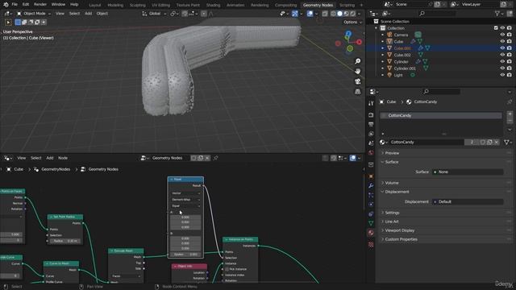Select the Light object in outliner
Image resolution: width=516 pixels, height=290 pixels.
(398, 75)
